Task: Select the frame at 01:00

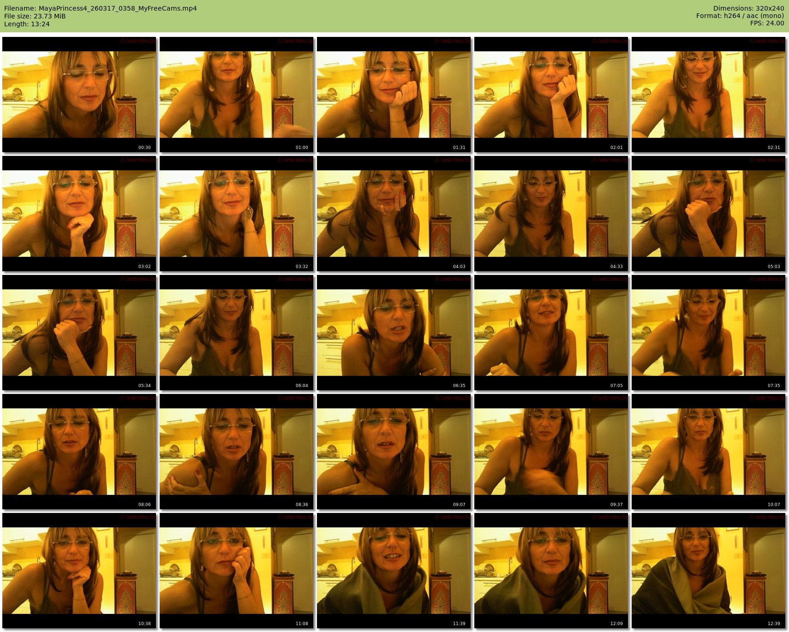Action: pyautogui.click(x=236, y=95)
